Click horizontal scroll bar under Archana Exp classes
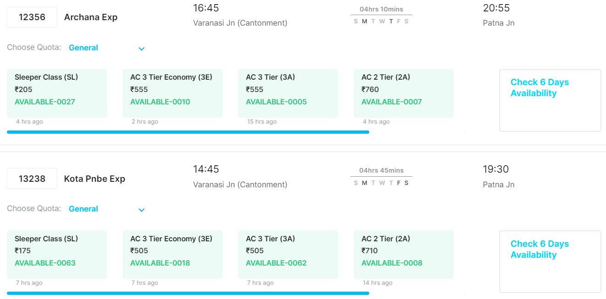The width and height of the screenshot is (606, 299). (188, 132)
